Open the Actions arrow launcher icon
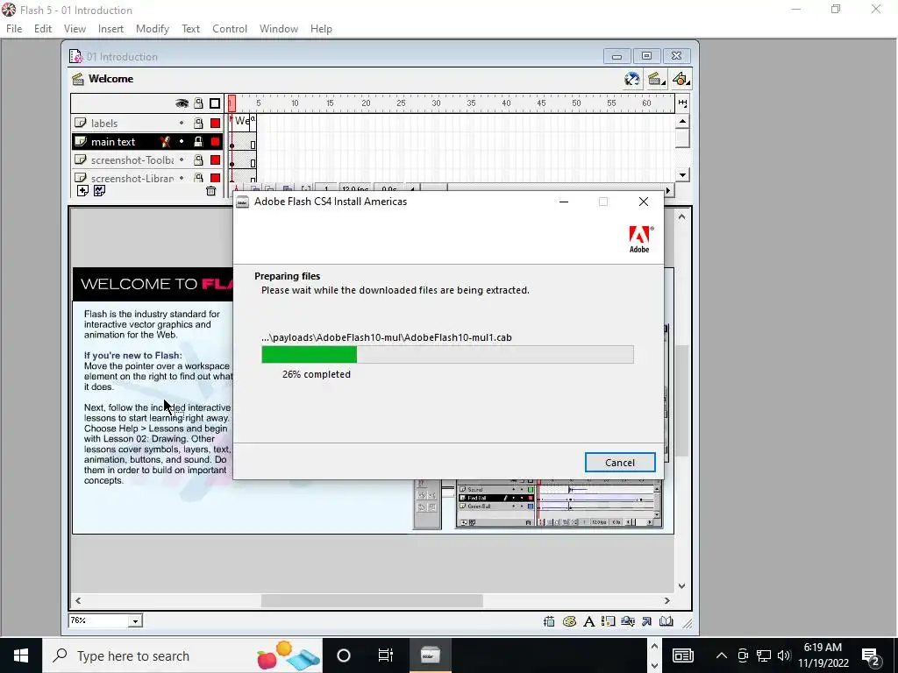898x673 pixels. 646,621
